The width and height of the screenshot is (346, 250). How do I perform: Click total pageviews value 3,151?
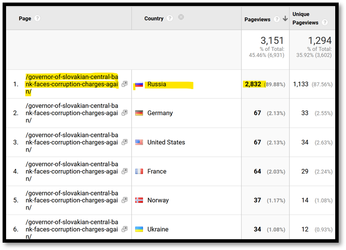272,41
